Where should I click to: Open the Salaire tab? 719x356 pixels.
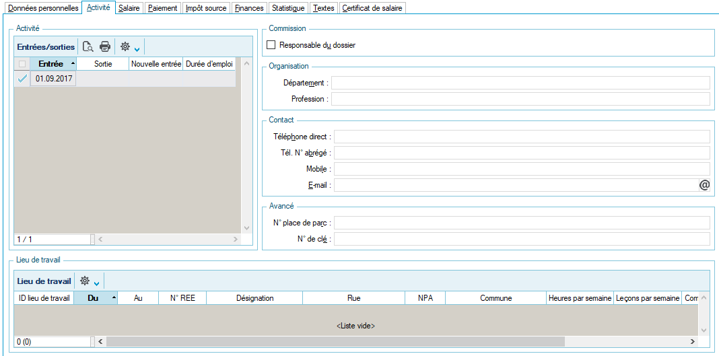tap(129, 8)
